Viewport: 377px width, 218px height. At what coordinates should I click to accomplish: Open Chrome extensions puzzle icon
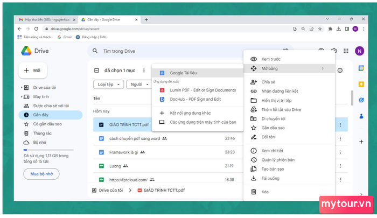click(330, 29)
